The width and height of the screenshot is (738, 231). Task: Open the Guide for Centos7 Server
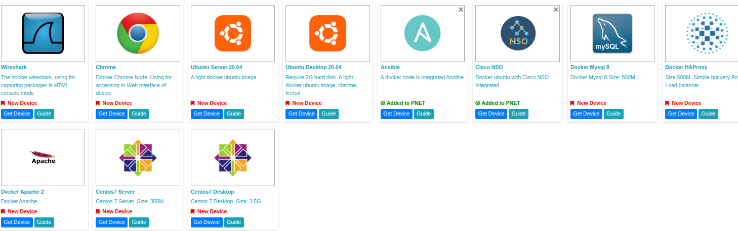(x=139, y=222)
